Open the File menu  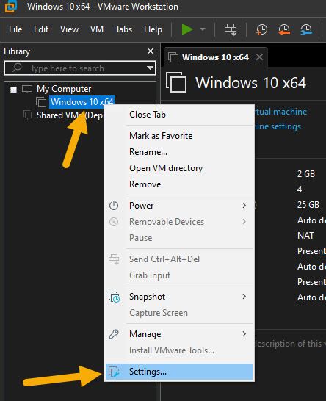coord(15,29)
